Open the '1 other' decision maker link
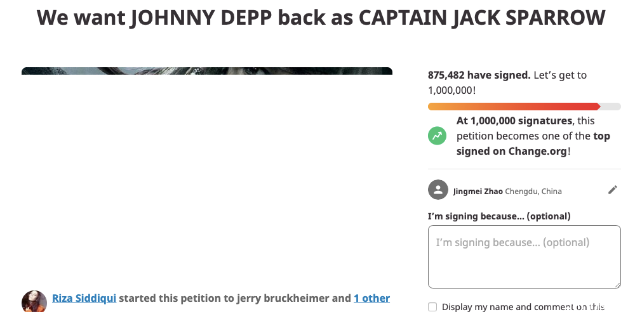This screenshot has width=635, height=312. (371, 298)
